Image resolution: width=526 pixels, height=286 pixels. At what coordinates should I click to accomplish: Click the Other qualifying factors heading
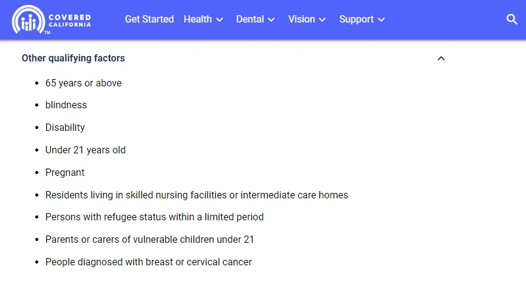tap(73, 58)
